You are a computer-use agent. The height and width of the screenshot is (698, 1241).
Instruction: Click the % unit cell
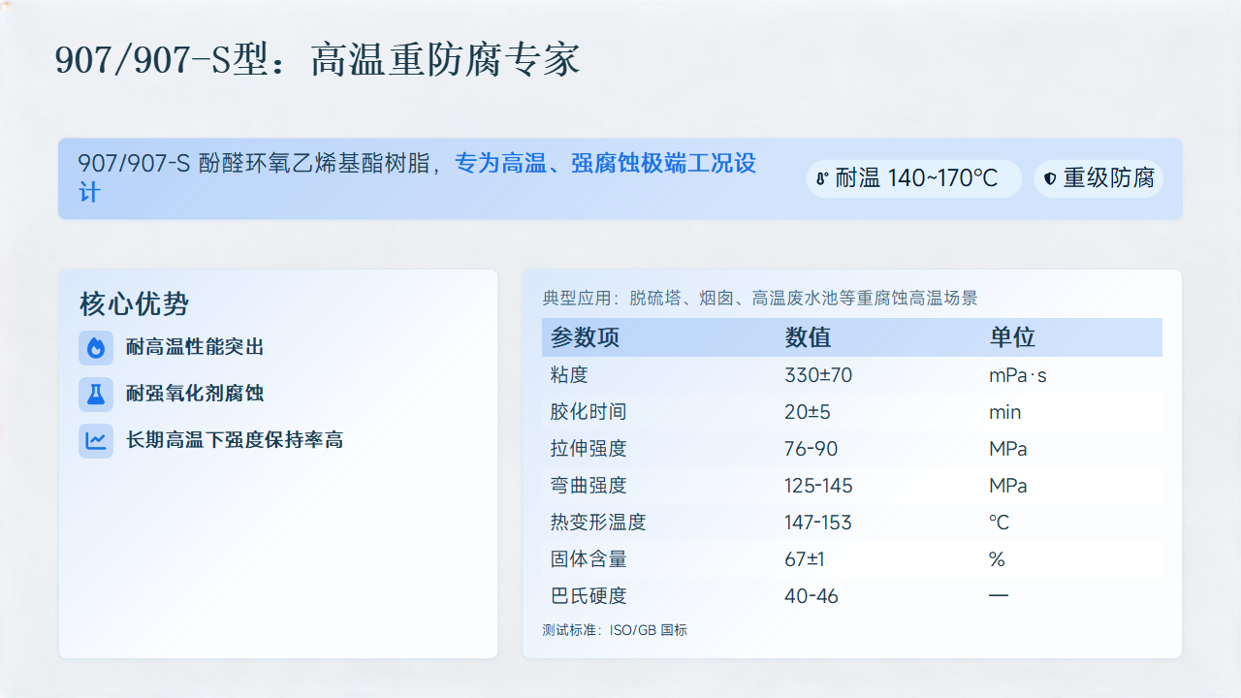[x=997, y=559]
